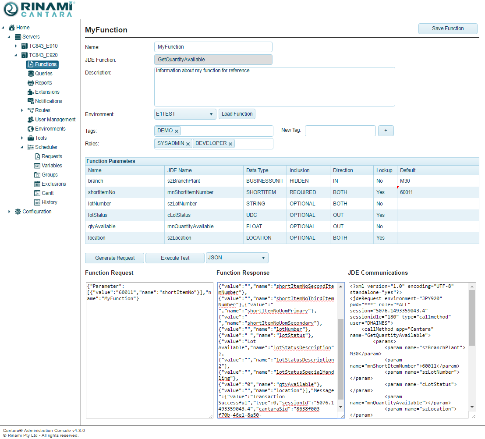
Task: Remove the DEVELOPER role
Action: 230,144
